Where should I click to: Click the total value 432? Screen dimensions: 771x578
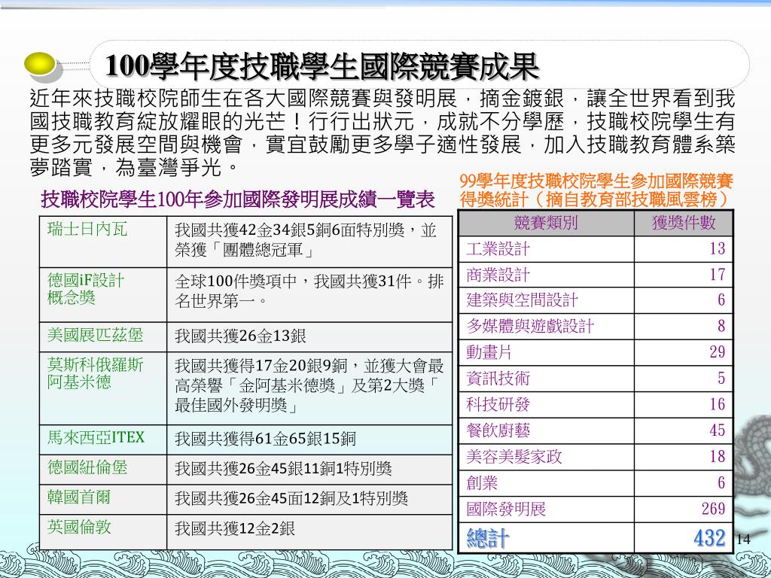(709, 538)
